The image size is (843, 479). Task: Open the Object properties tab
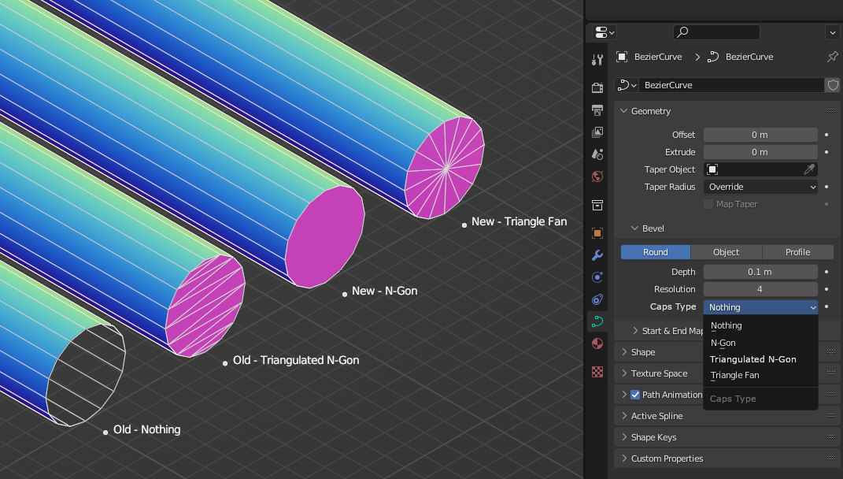click(597, 233)
